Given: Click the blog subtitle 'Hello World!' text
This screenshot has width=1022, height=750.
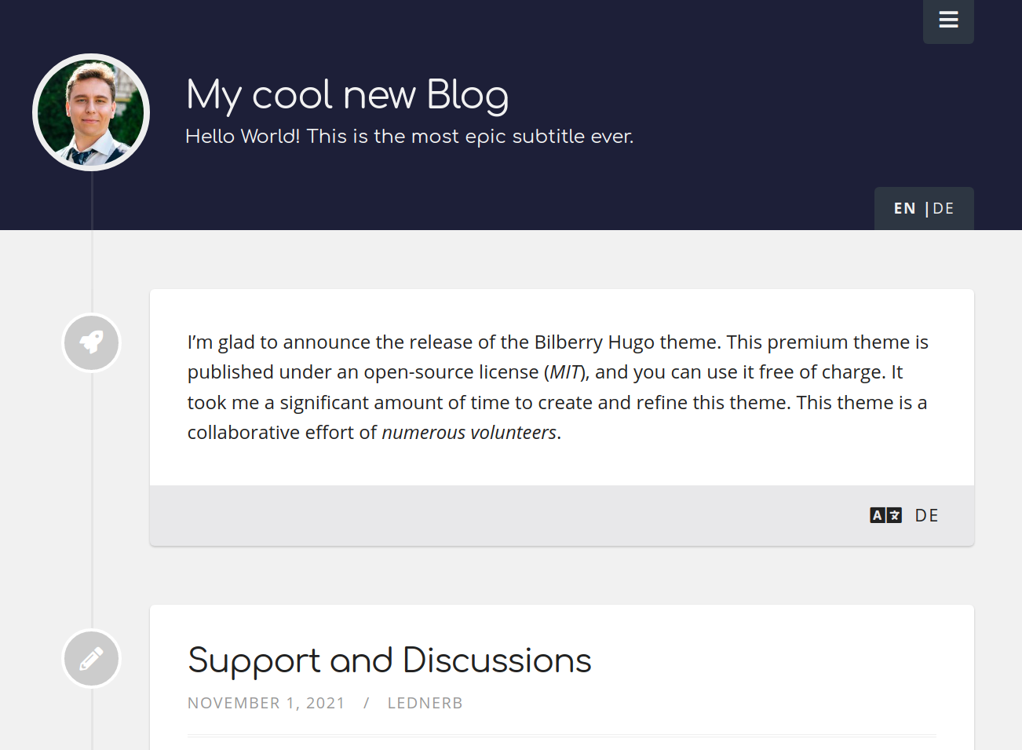Looking at the screenshot, I should 409,137.
